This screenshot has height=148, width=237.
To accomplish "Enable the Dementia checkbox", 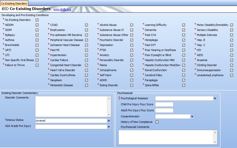I will [184, 30].
